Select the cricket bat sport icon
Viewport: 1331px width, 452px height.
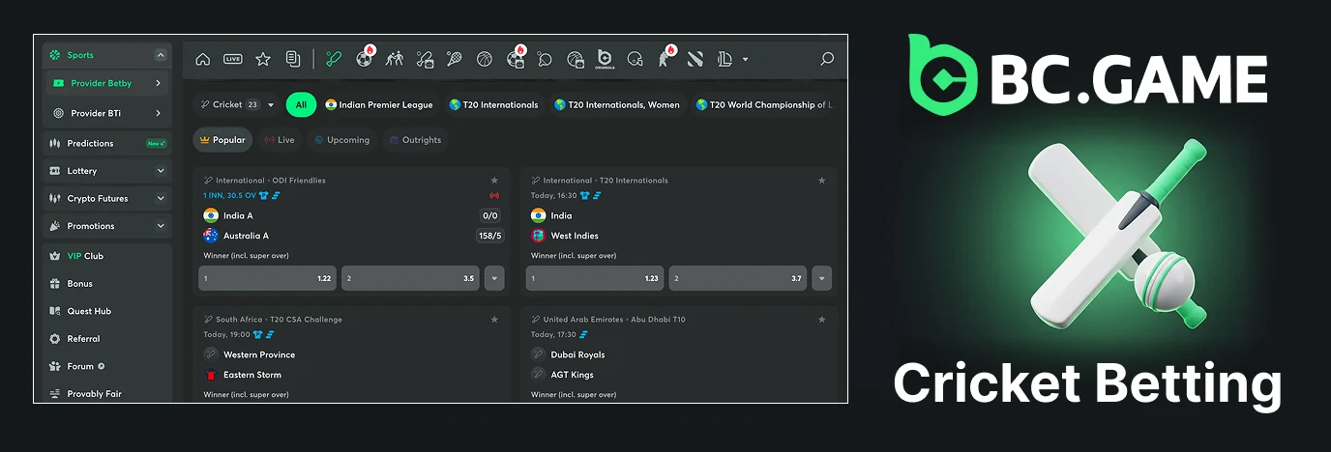coord(335,59)
